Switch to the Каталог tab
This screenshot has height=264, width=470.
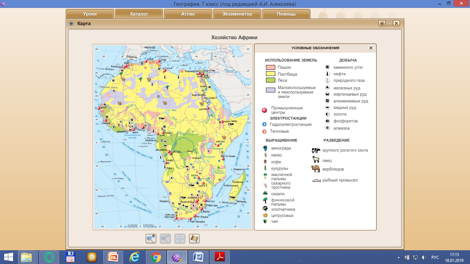[139, 14]
